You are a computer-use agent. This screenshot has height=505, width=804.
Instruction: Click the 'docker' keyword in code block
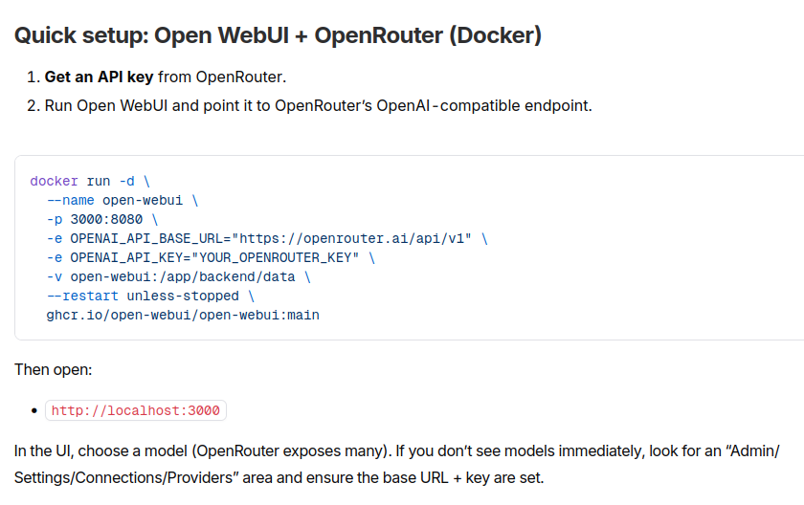pyautogui.click(x=54, y=181)
